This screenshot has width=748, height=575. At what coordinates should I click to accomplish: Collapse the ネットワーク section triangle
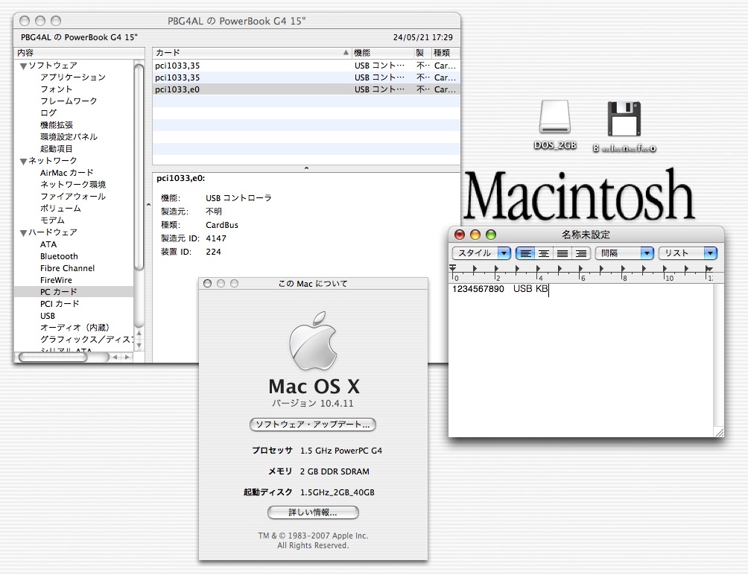[x=23, y=161]
